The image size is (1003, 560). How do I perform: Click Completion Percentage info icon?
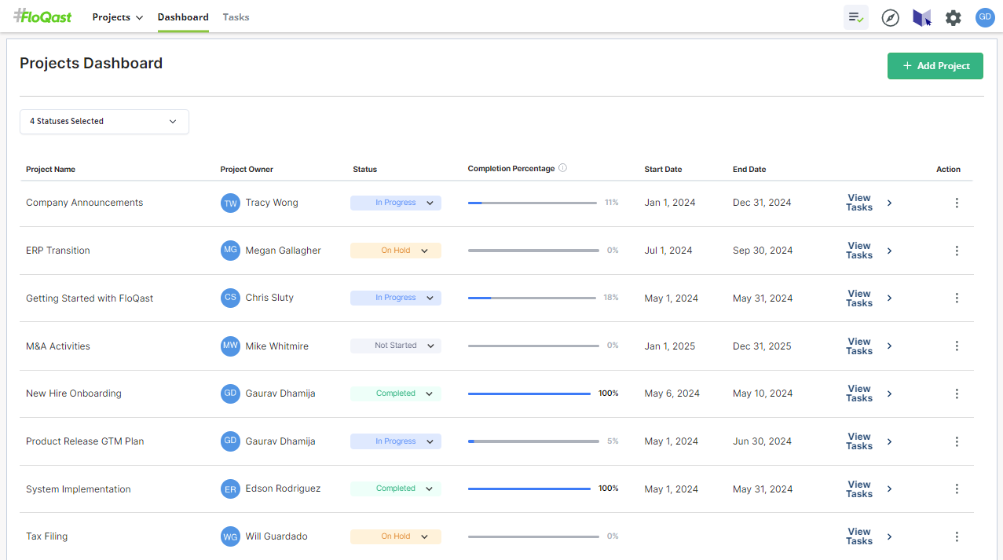[x=562, y=168]
